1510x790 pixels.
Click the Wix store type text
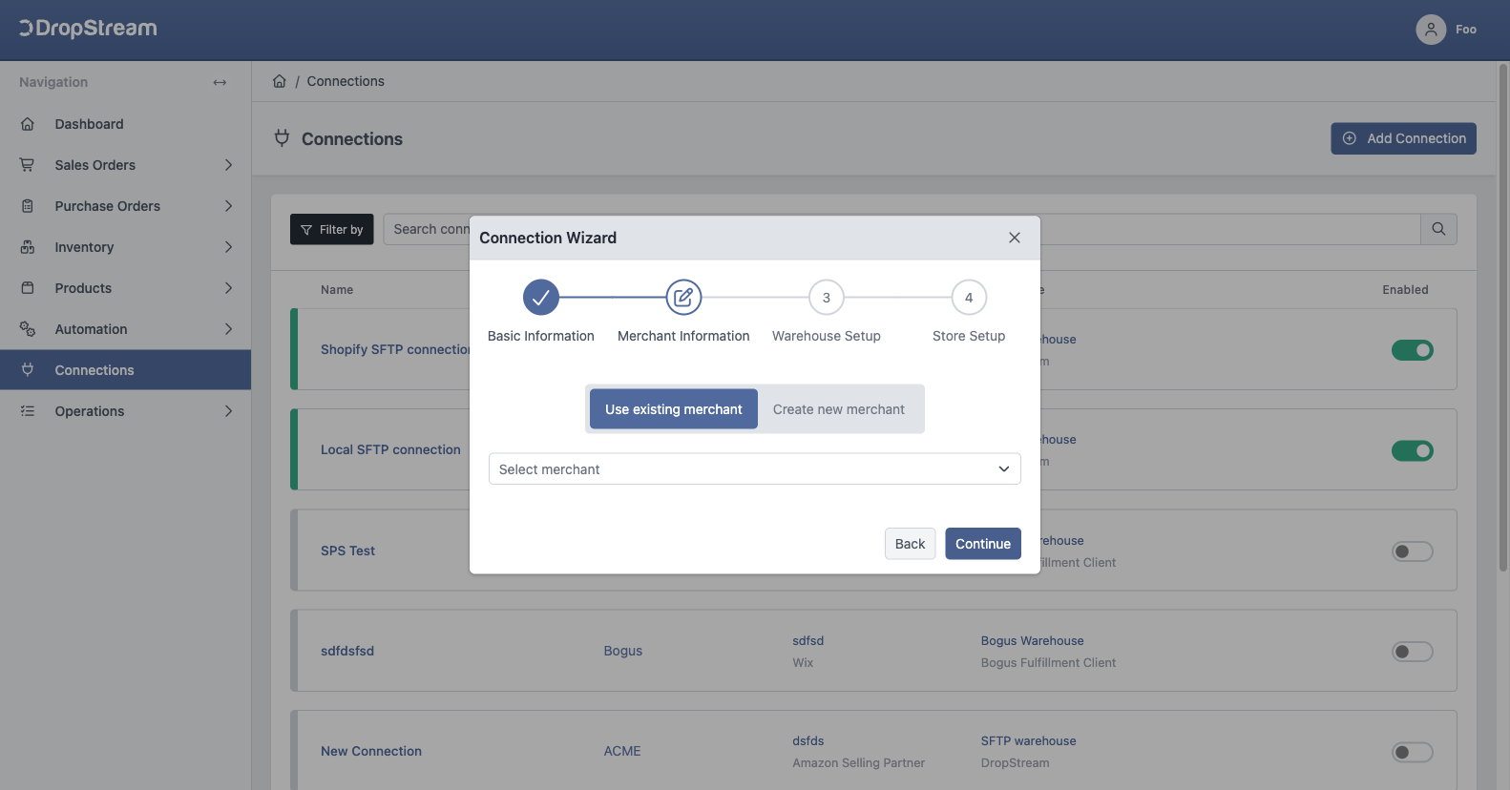tap(803, 663)
